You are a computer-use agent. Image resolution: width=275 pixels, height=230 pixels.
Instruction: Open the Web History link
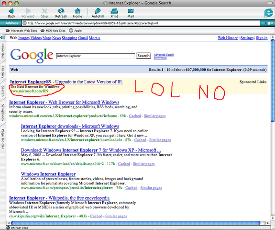(x=228, y=38)
